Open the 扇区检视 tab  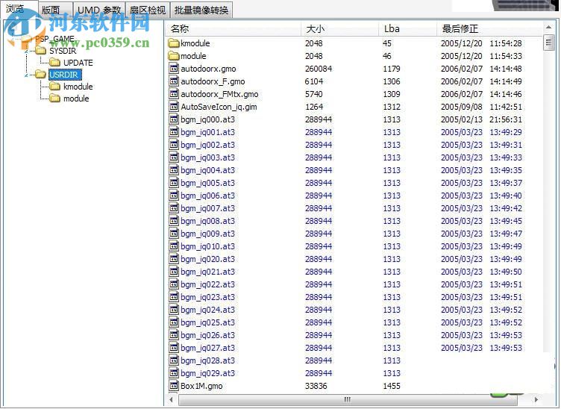(x=148, y=10)
